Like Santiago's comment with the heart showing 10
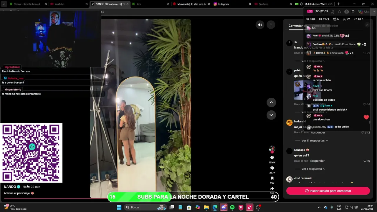 click(365, 161)
